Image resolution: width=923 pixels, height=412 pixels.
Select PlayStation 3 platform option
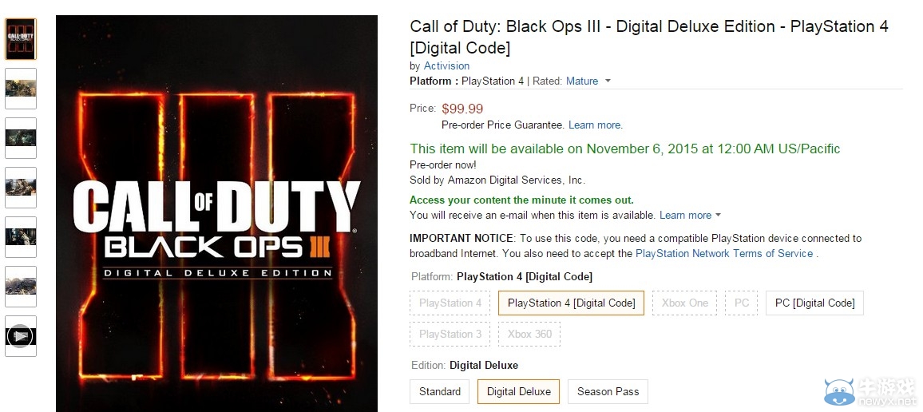coord(450,334)
